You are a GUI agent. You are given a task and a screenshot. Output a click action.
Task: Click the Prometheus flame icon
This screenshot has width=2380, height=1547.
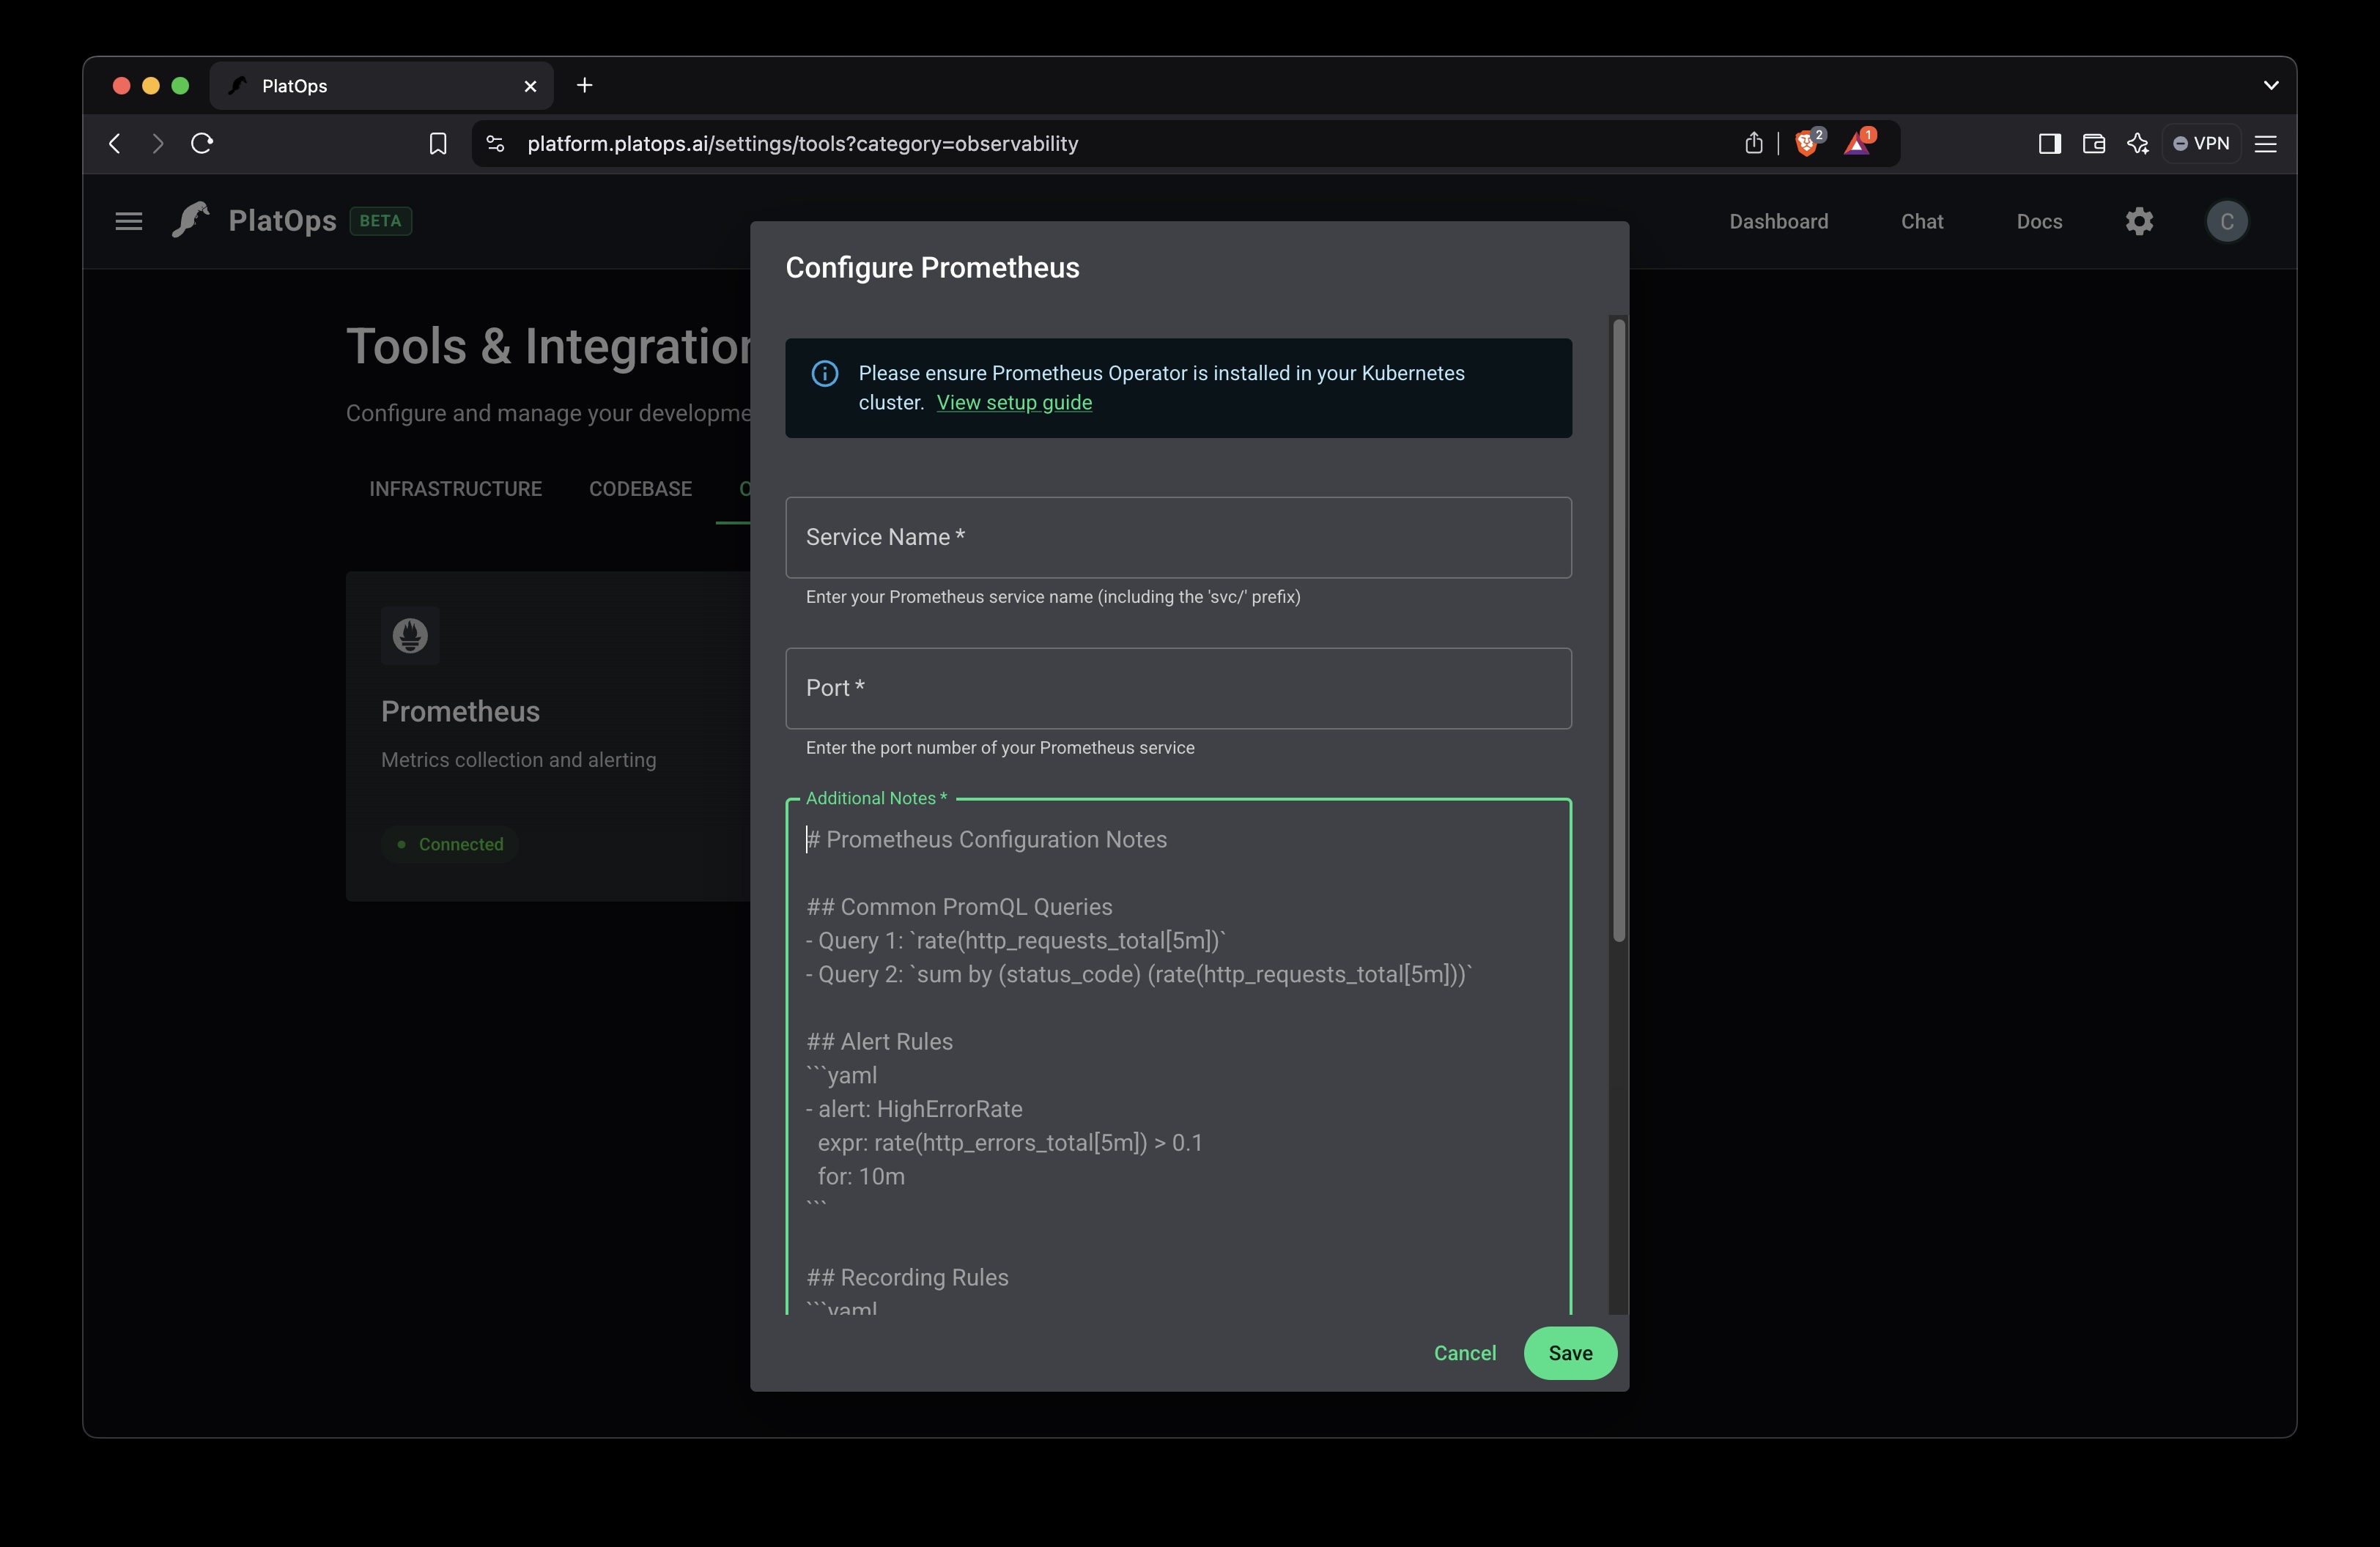click(410, 636)
